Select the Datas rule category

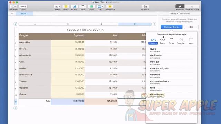(x=171, y=41)
